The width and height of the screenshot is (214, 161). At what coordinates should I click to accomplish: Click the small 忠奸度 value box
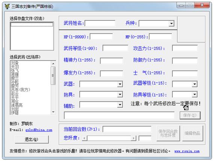[145, 138]
